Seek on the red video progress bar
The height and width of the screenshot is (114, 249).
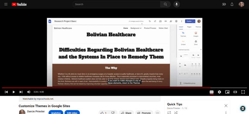(124, 88)
